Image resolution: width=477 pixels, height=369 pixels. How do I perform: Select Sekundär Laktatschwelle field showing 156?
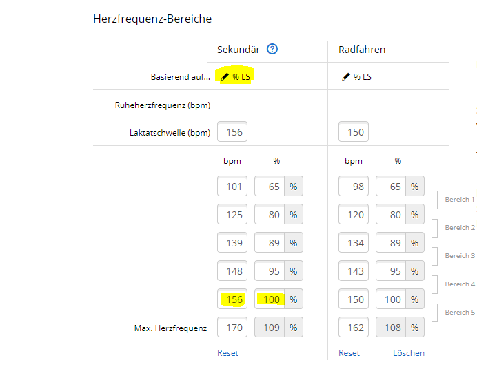coord(232,131)
